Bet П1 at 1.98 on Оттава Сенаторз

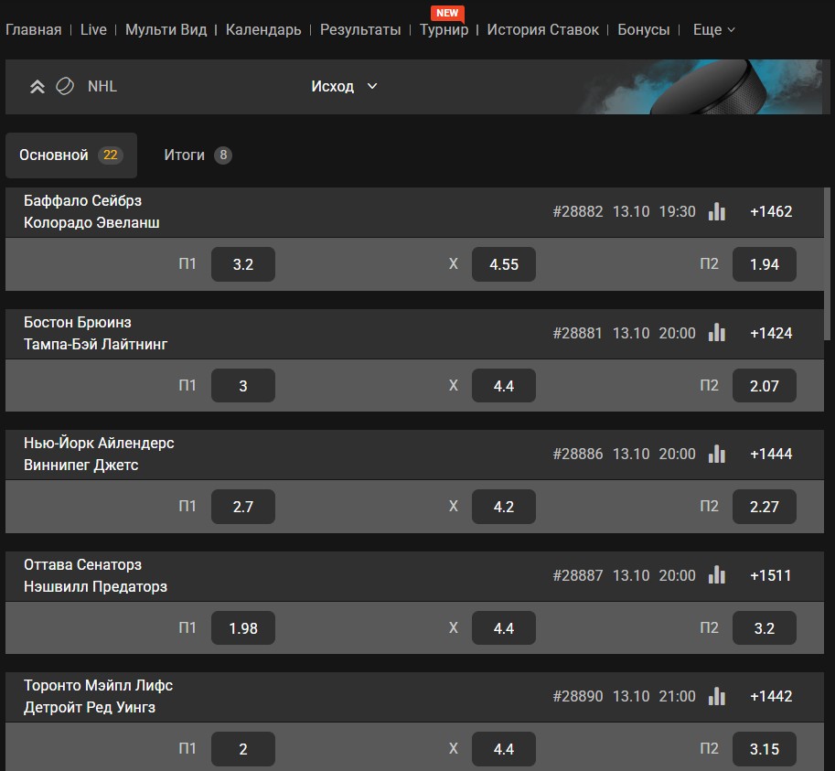243,627
